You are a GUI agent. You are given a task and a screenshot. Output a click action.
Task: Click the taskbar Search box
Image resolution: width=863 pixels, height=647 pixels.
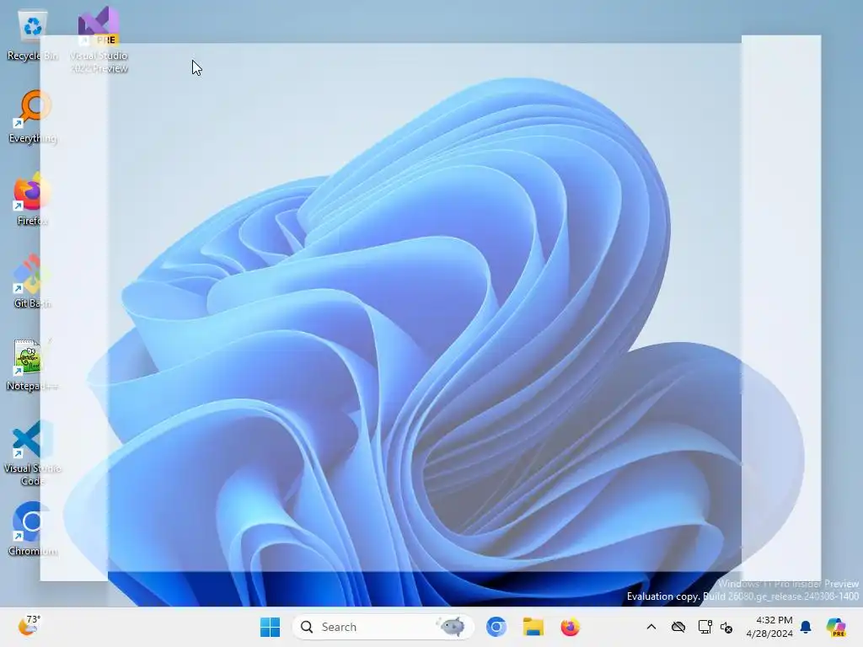click(383, 627)
